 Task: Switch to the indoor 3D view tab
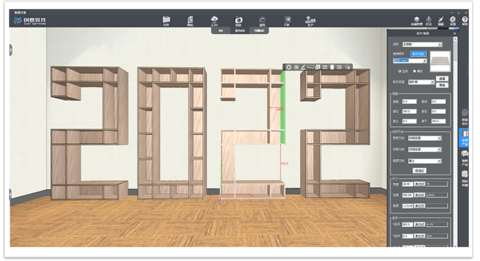pyautogui.click(x=240, y=31)
